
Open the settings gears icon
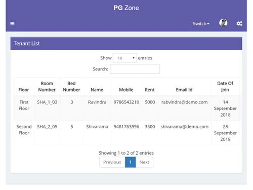coord(239,23)
